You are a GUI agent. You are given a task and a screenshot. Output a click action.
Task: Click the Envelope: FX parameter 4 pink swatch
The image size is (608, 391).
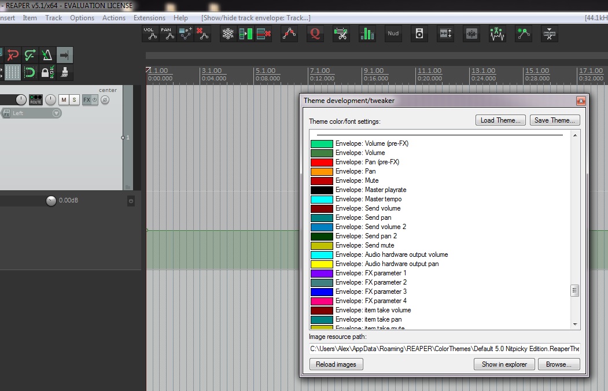point(322,301)
